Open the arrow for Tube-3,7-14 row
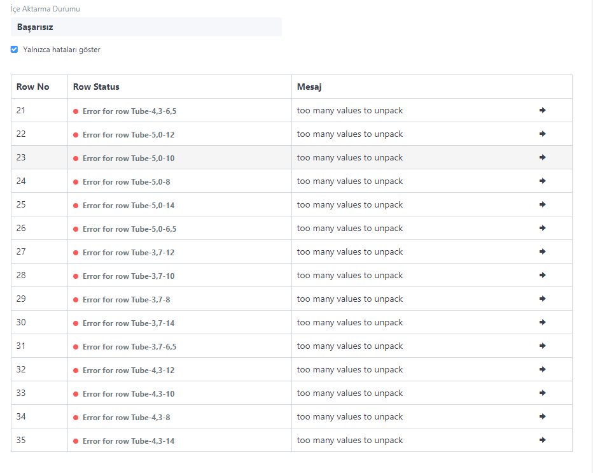Image resolution: width=600 pixels, height=473 pixels. [542, 322]
